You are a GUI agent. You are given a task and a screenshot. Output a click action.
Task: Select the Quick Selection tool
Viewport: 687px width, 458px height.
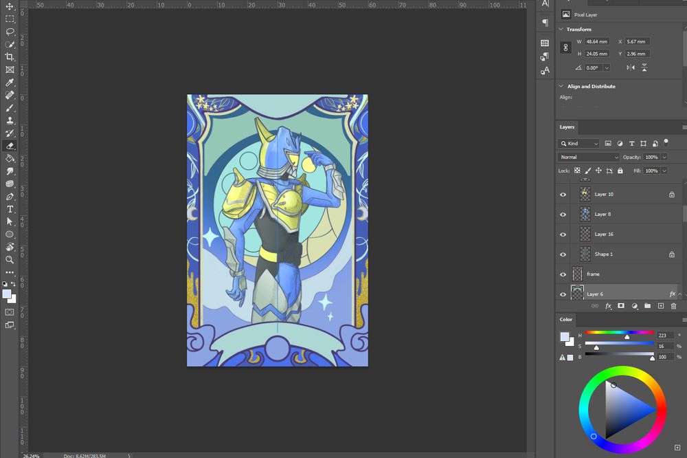tap(10, 44)
